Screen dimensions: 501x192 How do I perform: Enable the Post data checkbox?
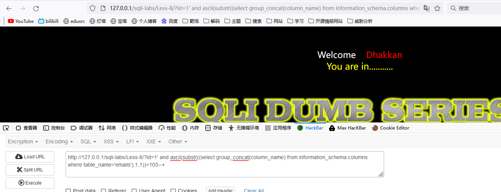(68, 191)
